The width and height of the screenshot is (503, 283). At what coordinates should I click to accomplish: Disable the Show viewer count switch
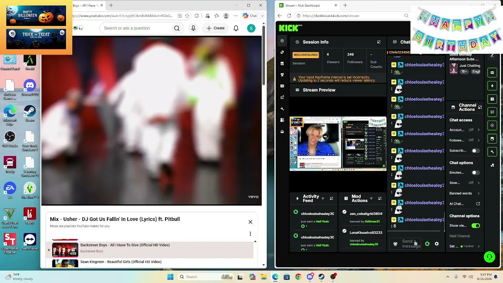pos(475,226)
